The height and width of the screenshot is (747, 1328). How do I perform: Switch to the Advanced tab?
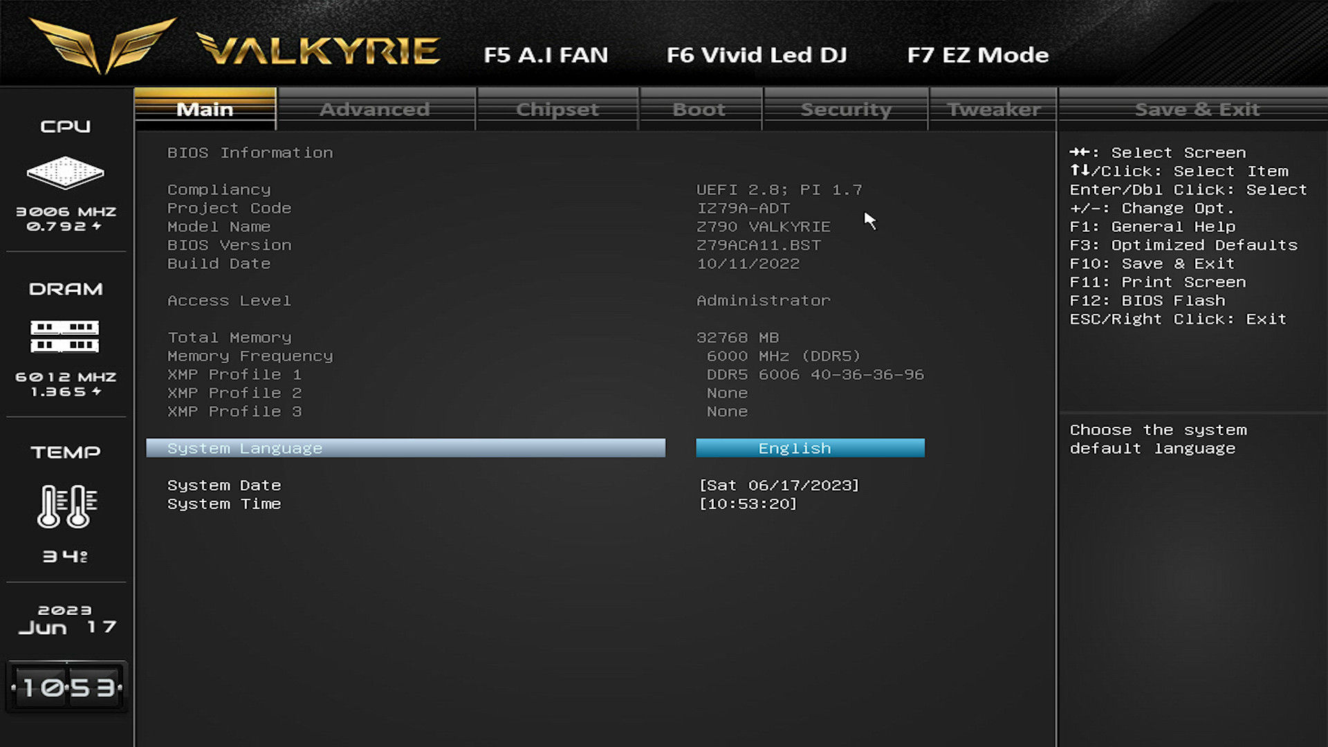[x=375, y=109]
